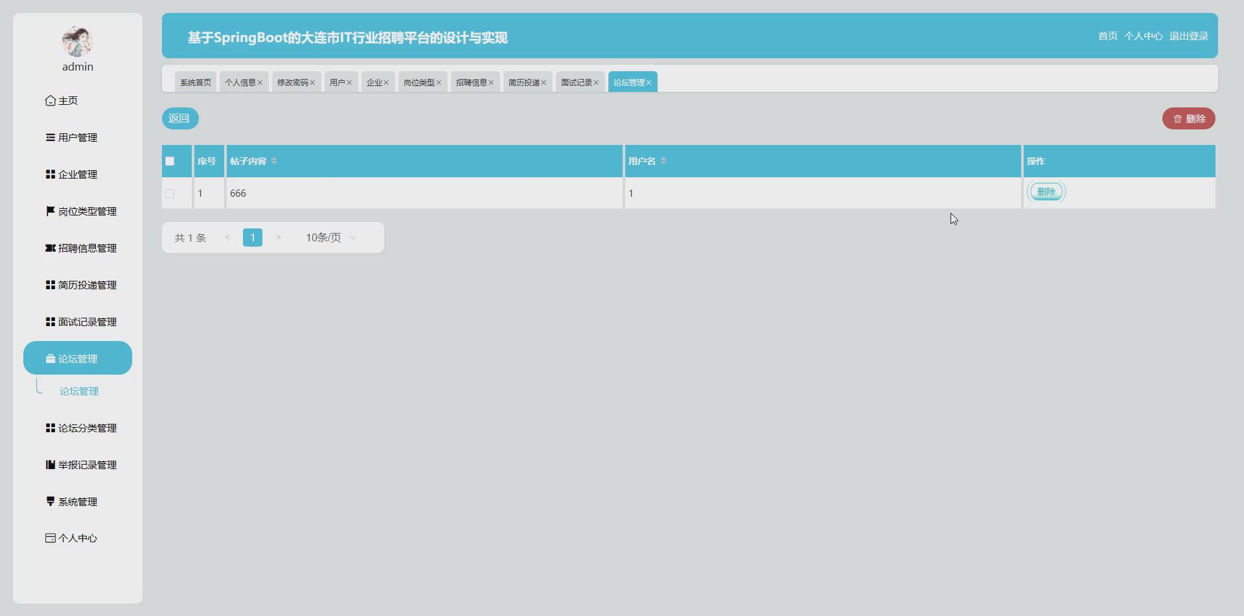
Task: Tick the checkbox for row 666
Action: (170, 193)
